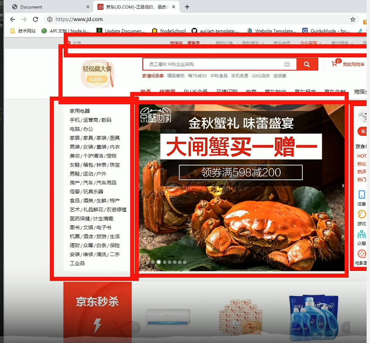Image resolution: width=370 pixels, height=343 pixels.
Task: Close the Document tab
Action: point(88,7)
